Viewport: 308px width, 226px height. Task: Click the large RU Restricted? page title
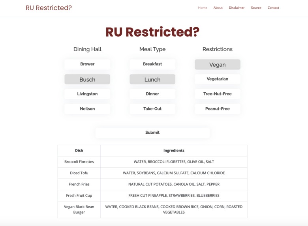tap(152, 32)
